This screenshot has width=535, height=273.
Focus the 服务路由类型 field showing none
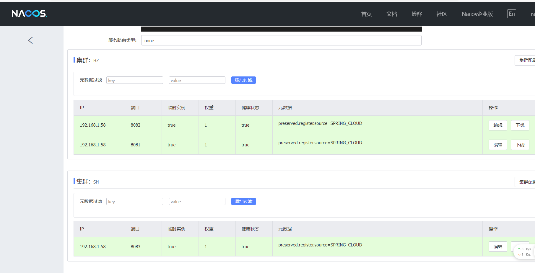click(281, 40)
